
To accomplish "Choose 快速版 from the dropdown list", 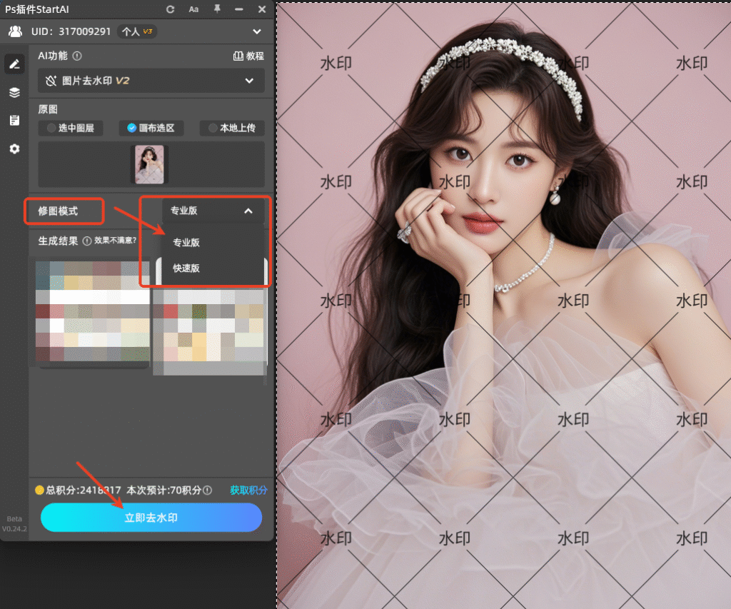I will click(186, 268).
